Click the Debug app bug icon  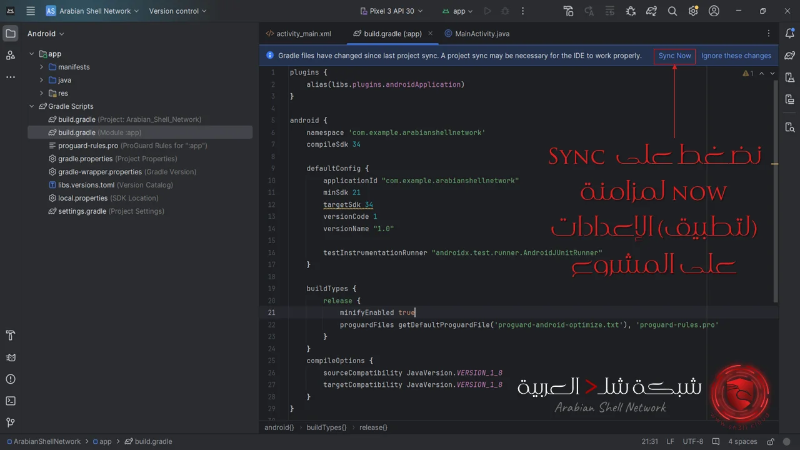tap(505, 11)
